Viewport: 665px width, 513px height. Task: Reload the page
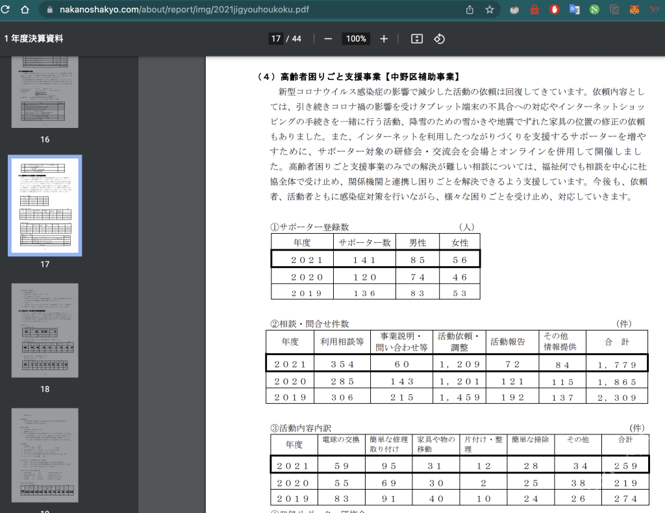click(x=6, y=10)
